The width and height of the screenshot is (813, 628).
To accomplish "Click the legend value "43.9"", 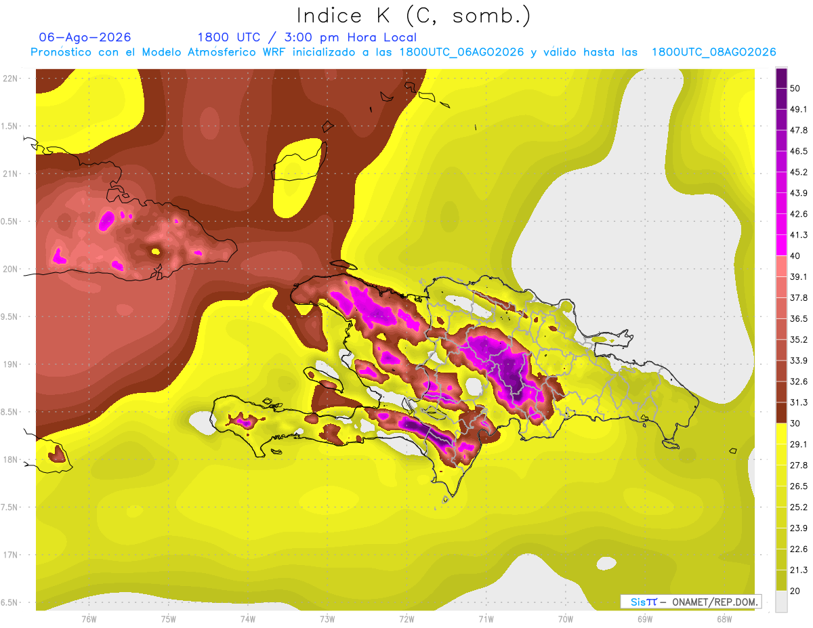I will (798, 193).
